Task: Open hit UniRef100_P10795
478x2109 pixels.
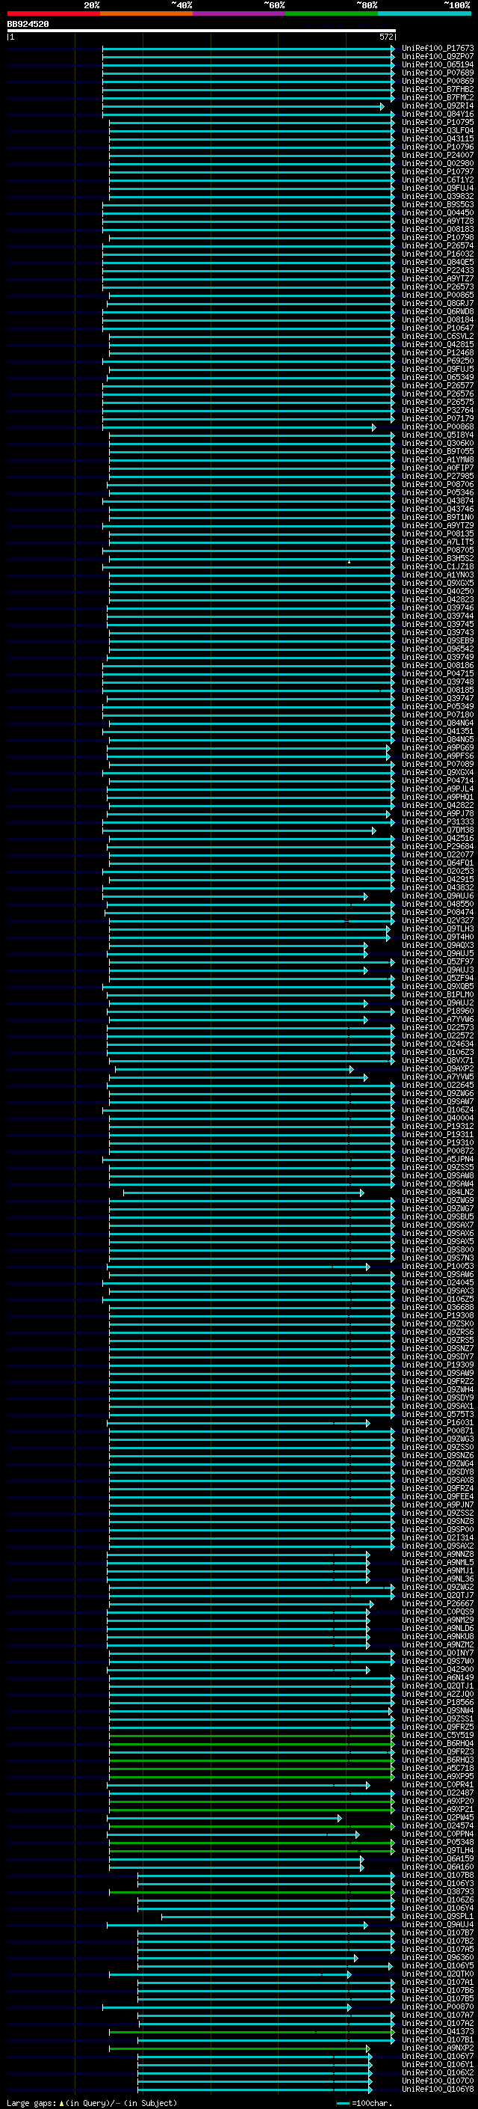Action: click(438, 122)
